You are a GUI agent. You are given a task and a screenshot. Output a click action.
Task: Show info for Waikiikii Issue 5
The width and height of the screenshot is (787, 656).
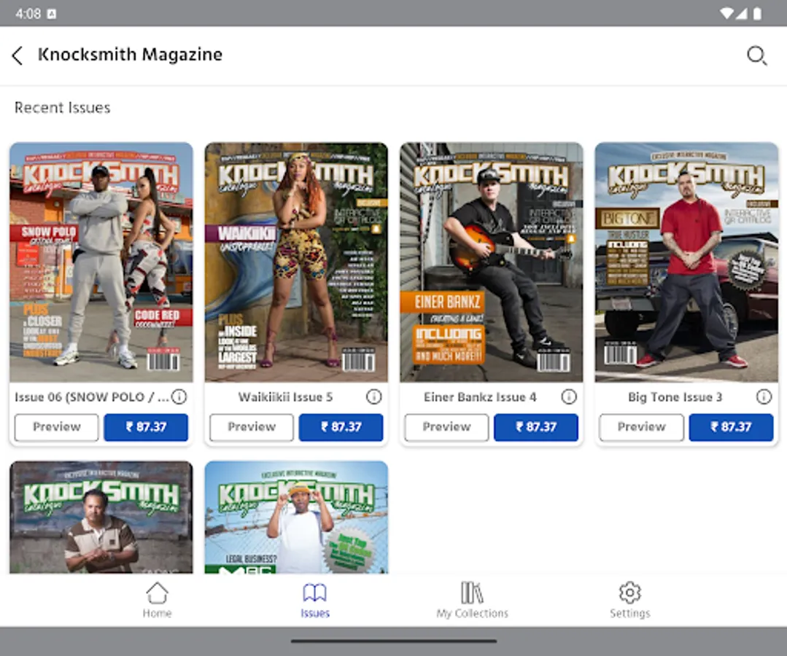373,397
